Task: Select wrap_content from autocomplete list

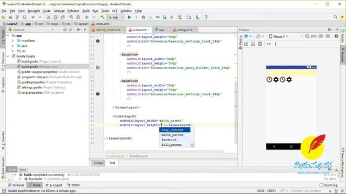Action: pyautogui.click(x=175, y=130)
